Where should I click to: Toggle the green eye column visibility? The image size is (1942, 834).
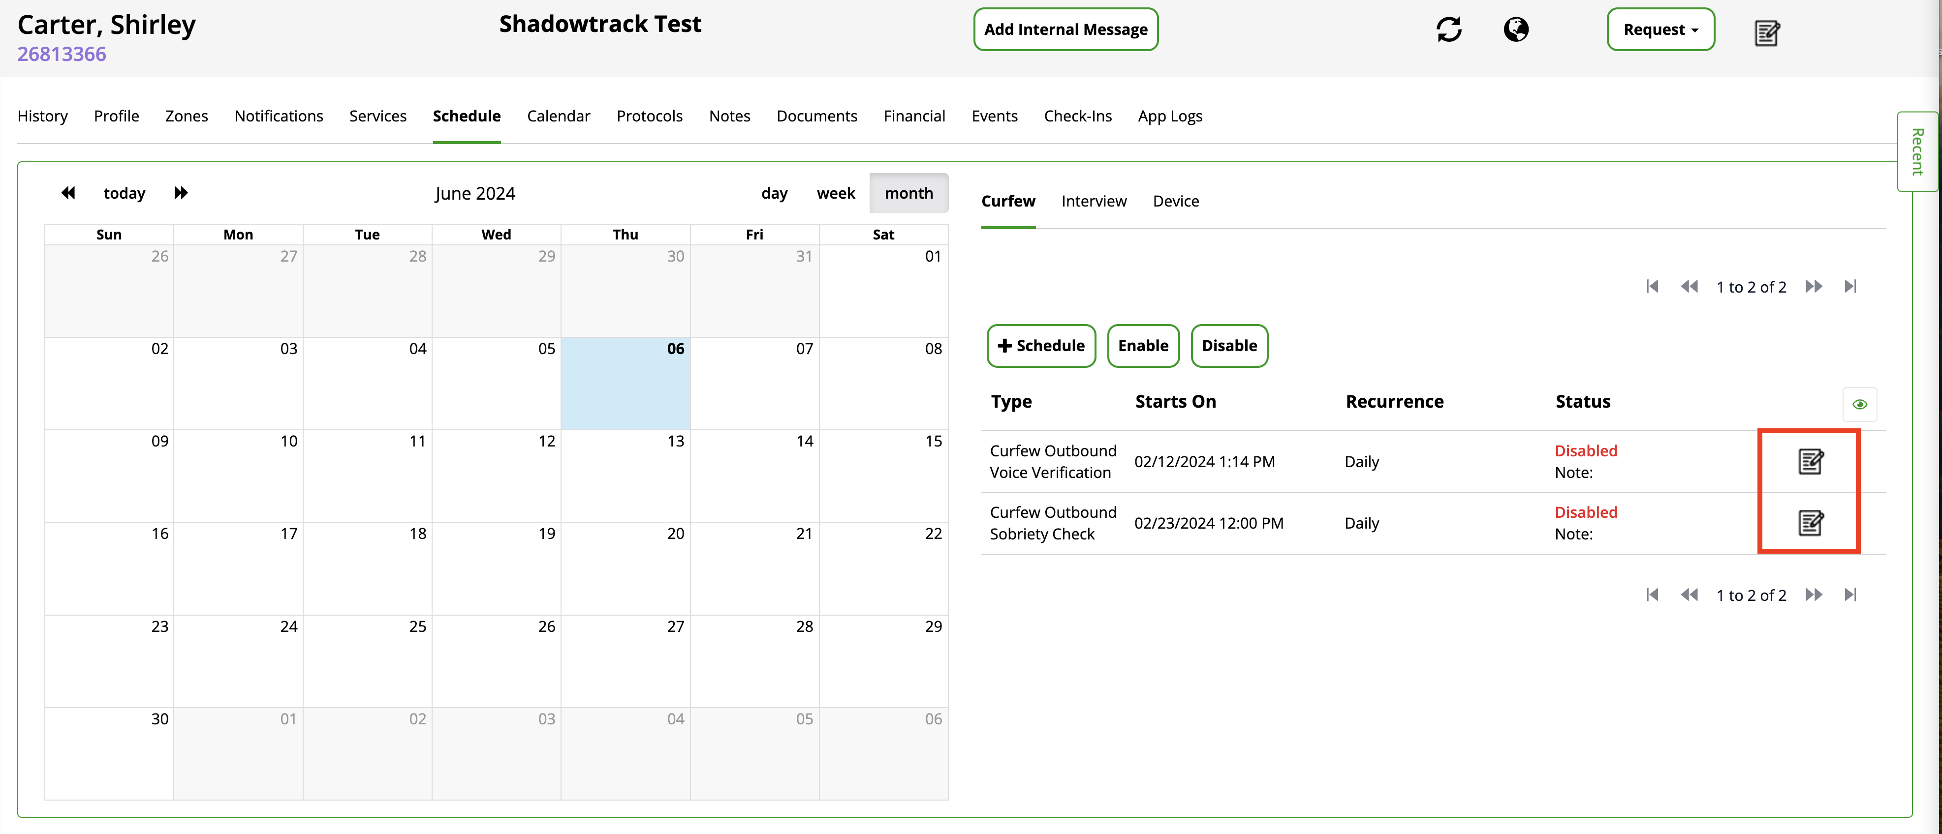pyautogui.click(x=1859, y=405)
